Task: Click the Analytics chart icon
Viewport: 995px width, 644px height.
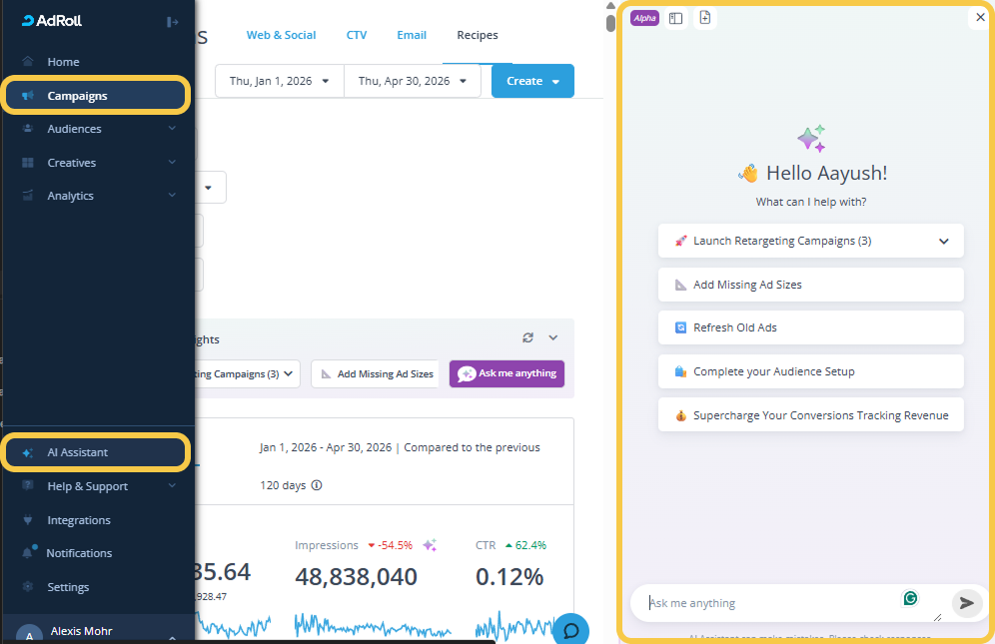Action: click(27, 196)
